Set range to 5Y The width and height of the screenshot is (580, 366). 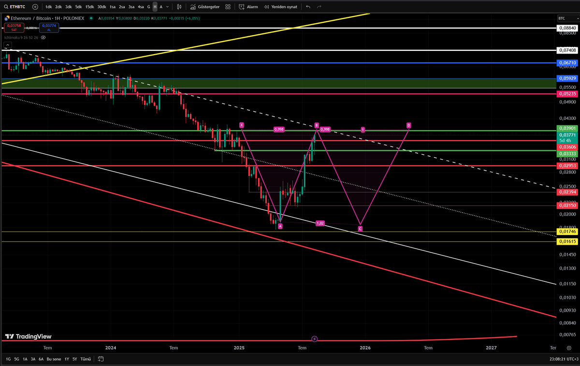point(75,359)
